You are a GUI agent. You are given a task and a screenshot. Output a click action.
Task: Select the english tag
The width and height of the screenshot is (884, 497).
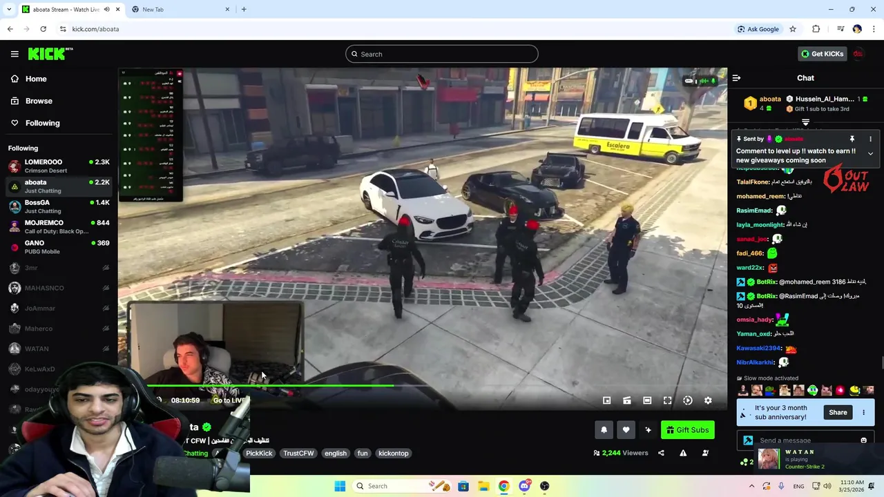click(336, 454)
